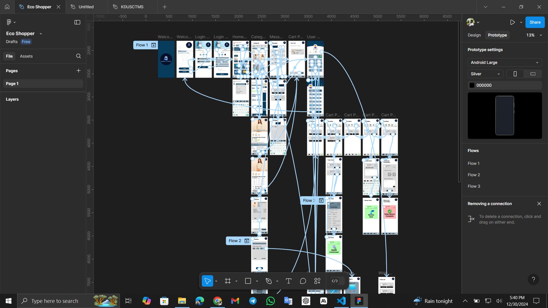Select the Frame tool
This screenshot has width=548, height=308.
coord(228,281)
